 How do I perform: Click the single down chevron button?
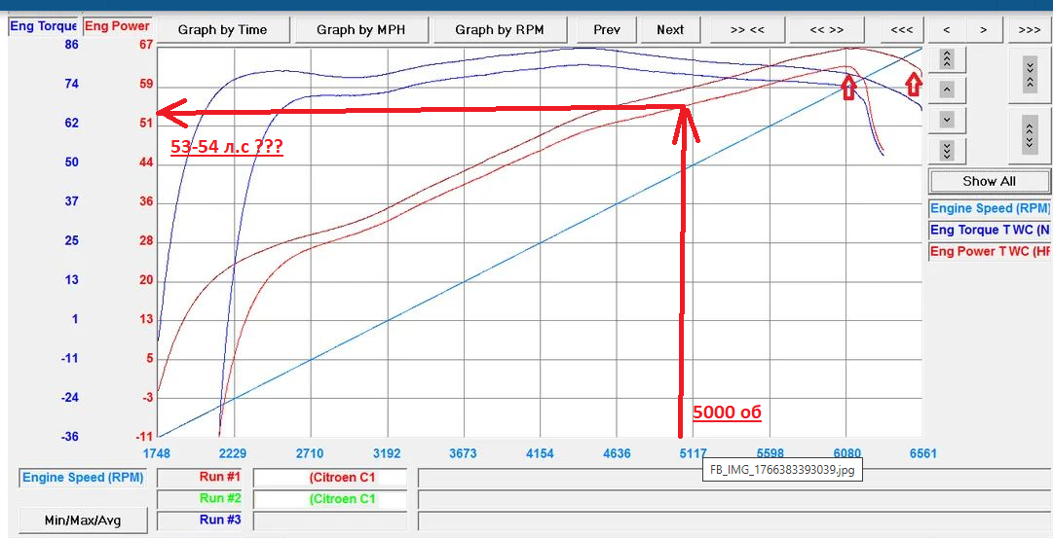(x=947, y=120)
